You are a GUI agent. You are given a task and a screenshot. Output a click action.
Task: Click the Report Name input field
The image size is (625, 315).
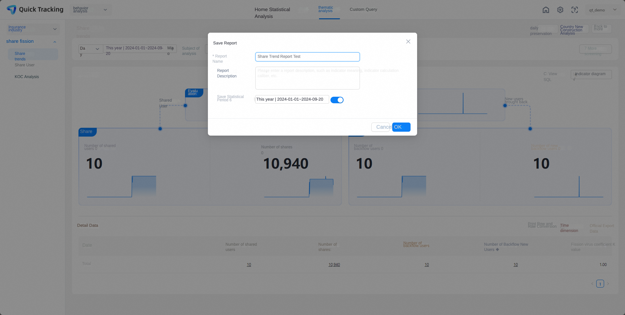307,57
